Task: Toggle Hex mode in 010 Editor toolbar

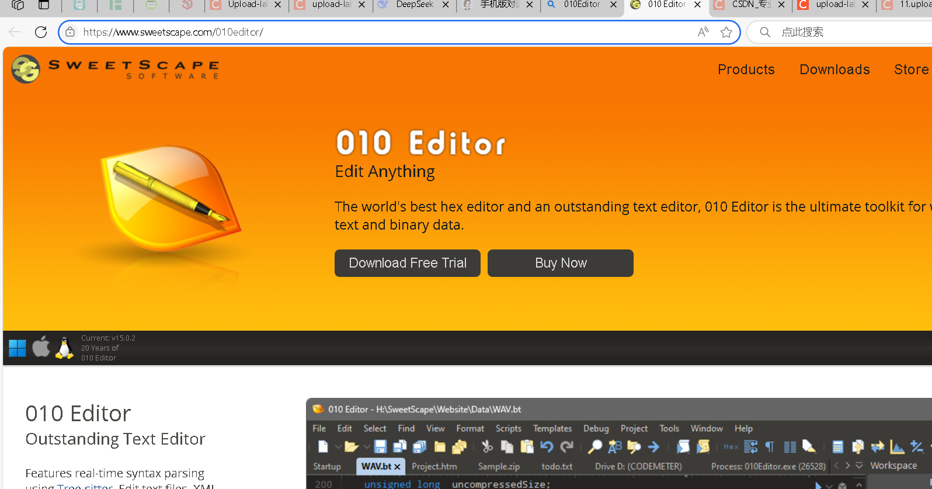Action: pos(731,447)
